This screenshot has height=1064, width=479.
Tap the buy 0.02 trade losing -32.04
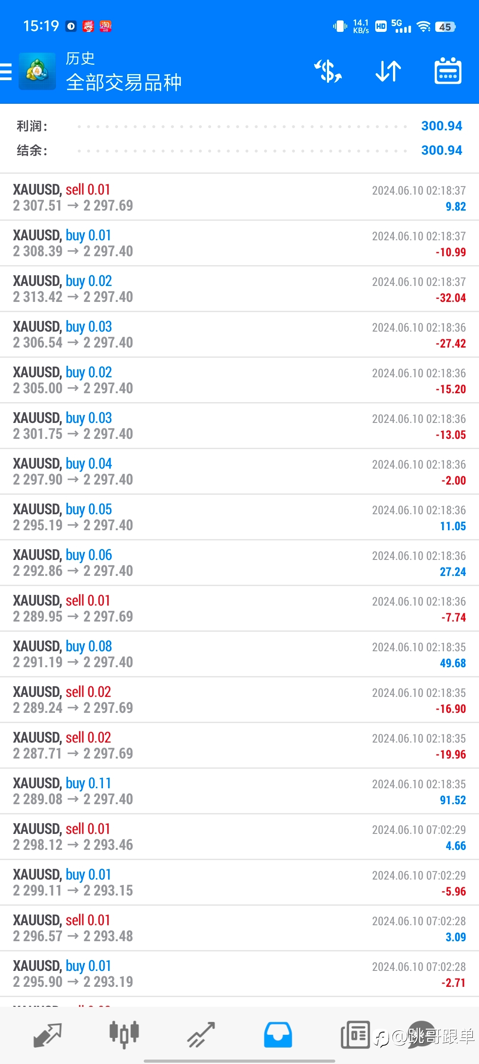[x=239, y=289]
